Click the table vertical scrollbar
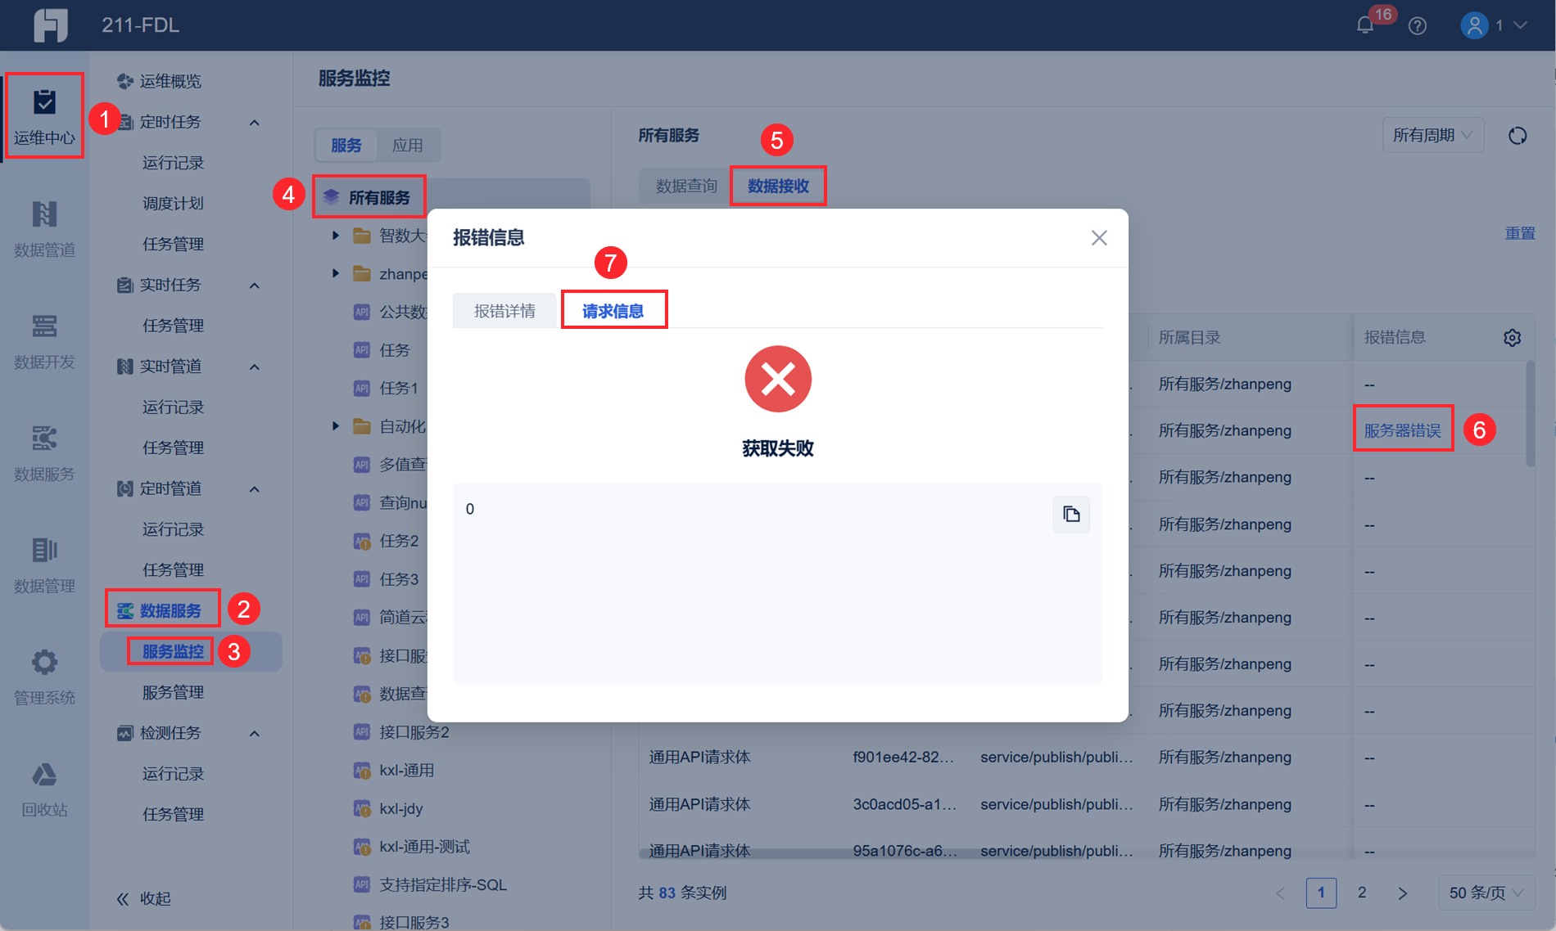This screenshot has height=931, width=1556. tap(1530, 415)
